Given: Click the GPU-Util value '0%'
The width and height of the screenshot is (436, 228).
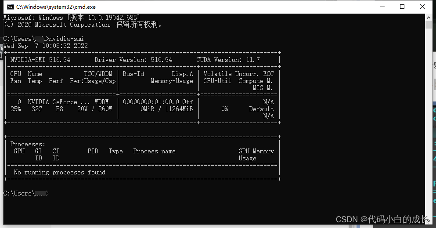Looking at the screenshot, I should 225,109.
